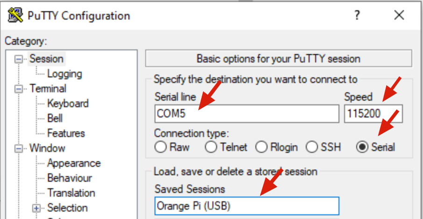The height and width of the screenshot is (219, 423).
Task: Close the PuTTY Configuration window
Action: click(x=399, y=15)
